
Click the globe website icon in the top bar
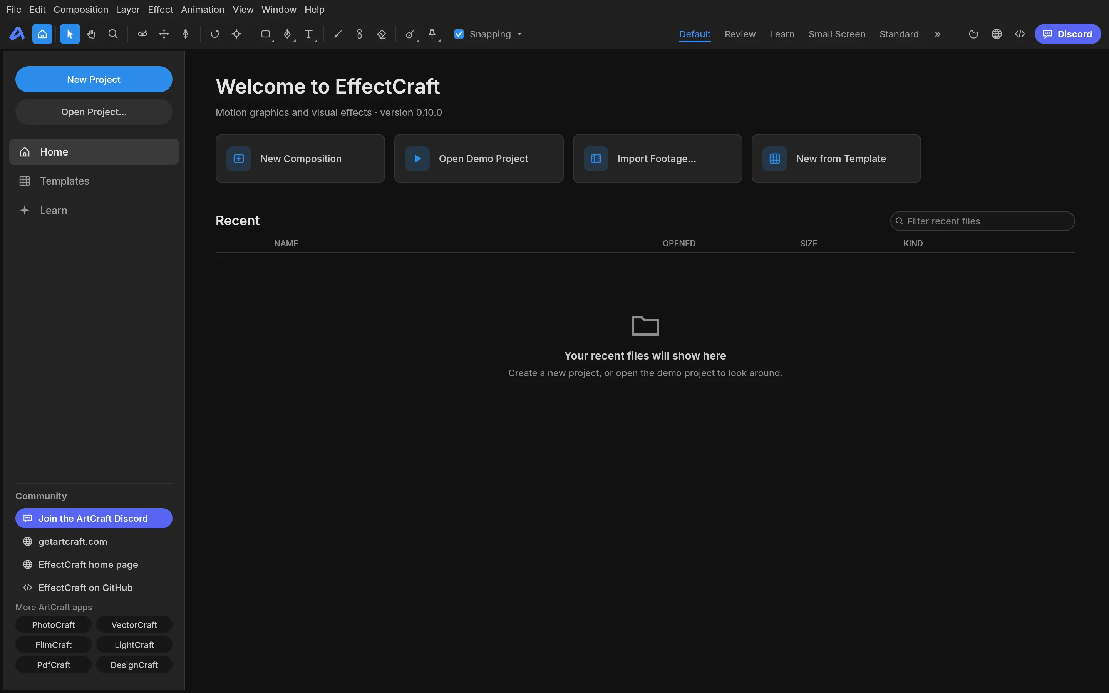coord(996,34)
